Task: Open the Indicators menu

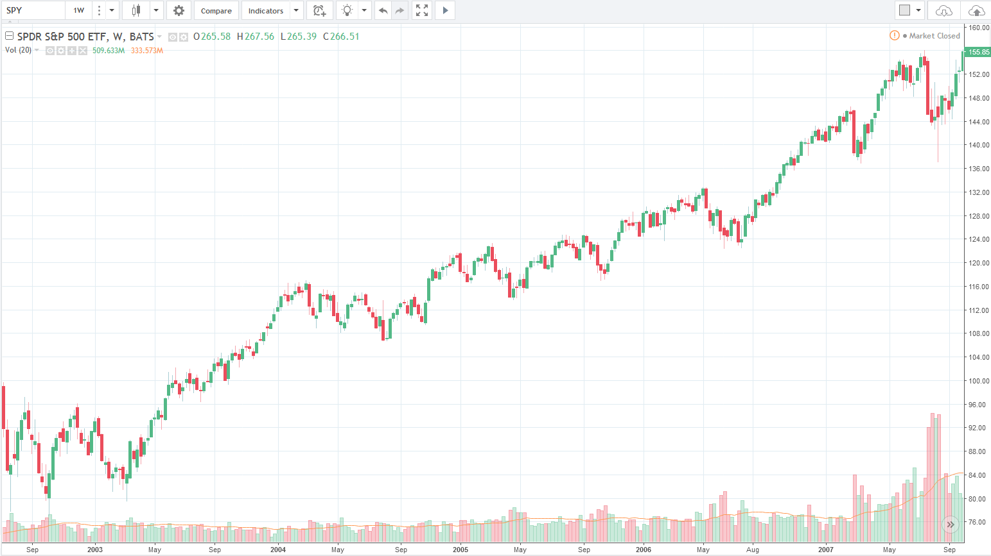Action: point(266,10)
